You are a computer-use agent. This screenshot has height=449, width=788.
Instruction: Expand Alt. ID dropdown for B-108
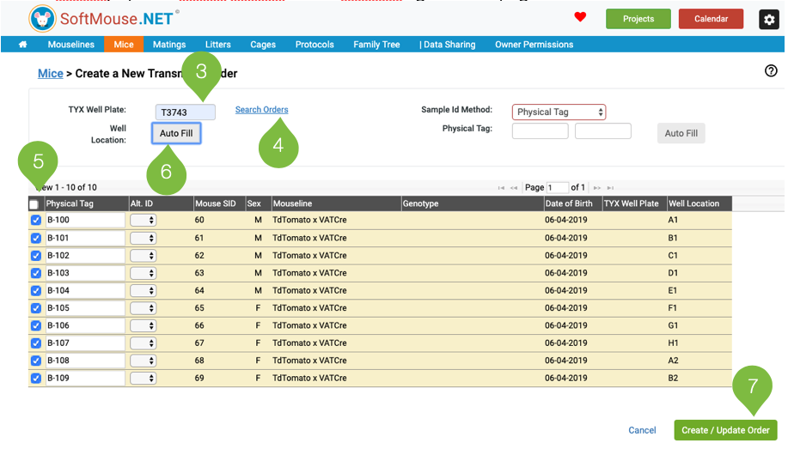pyautogui.click(x=143, y=361)
